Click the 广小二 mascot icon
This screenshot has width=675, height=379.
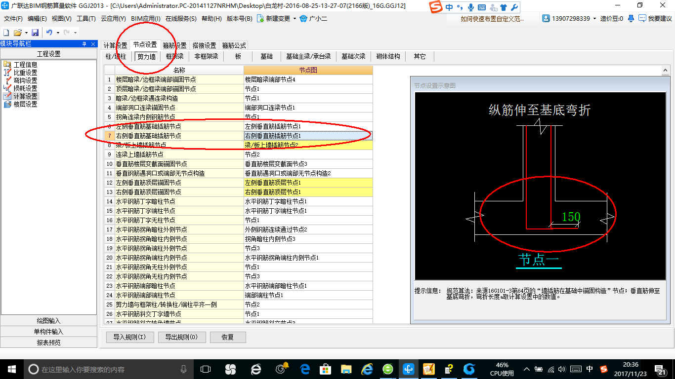coord(303,19)
